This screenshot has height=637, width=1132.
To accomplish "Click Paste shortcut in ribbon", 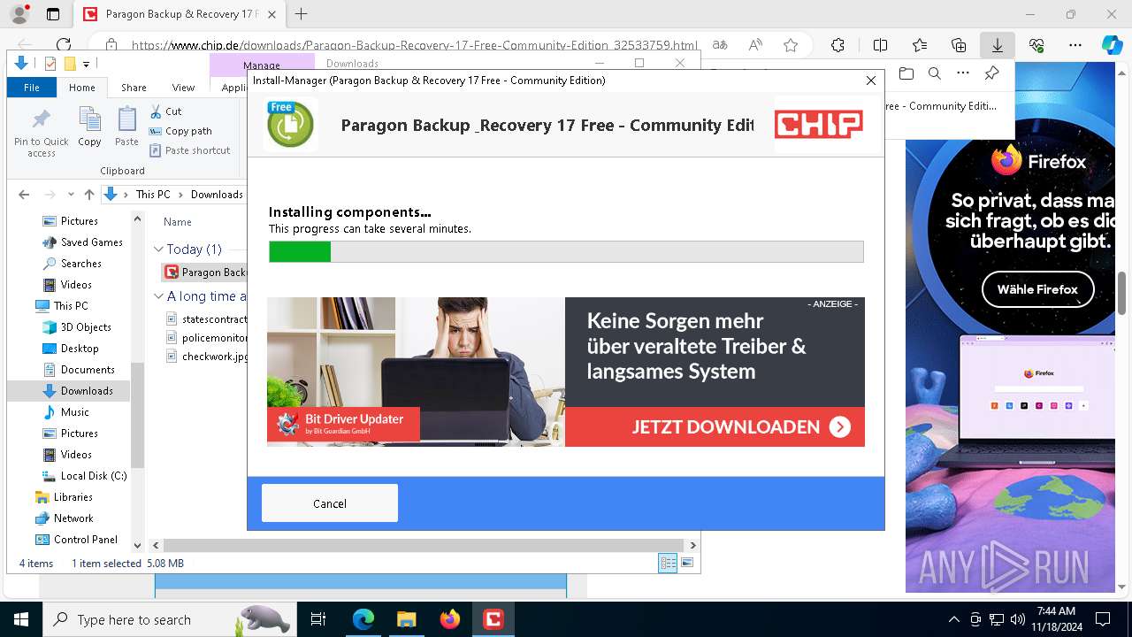I will [190, 150].
